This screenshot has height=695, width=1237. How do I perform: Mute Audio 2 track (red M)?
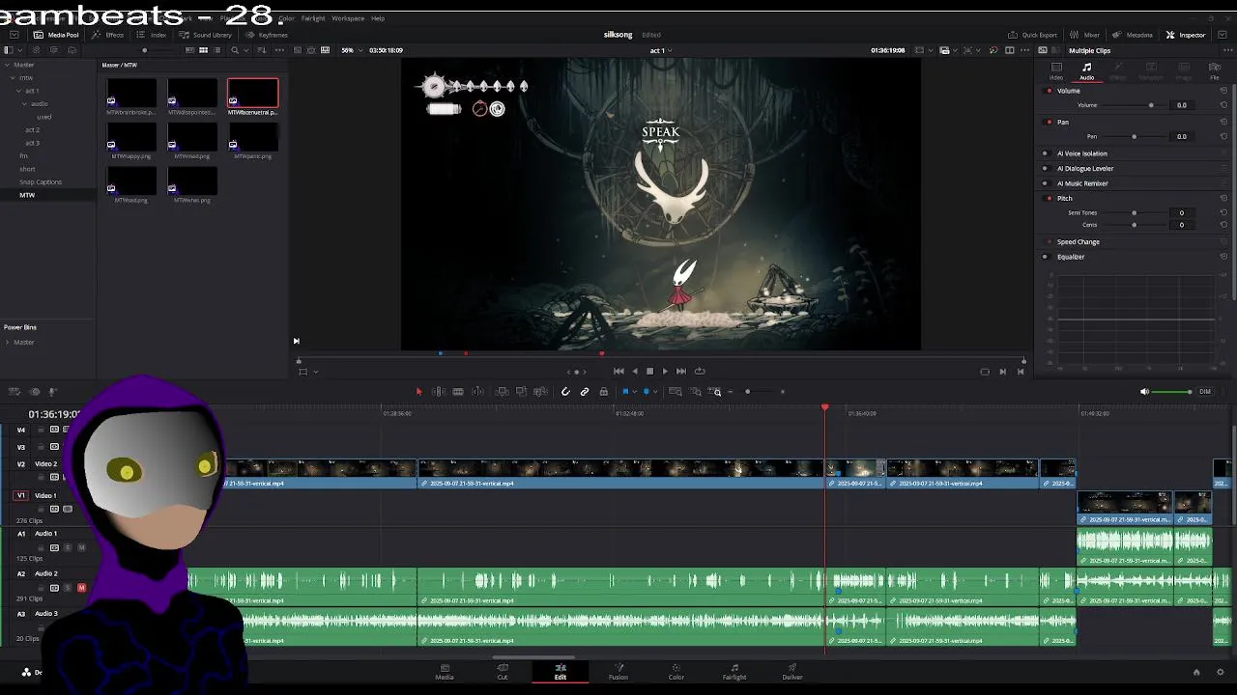[81, 588]
